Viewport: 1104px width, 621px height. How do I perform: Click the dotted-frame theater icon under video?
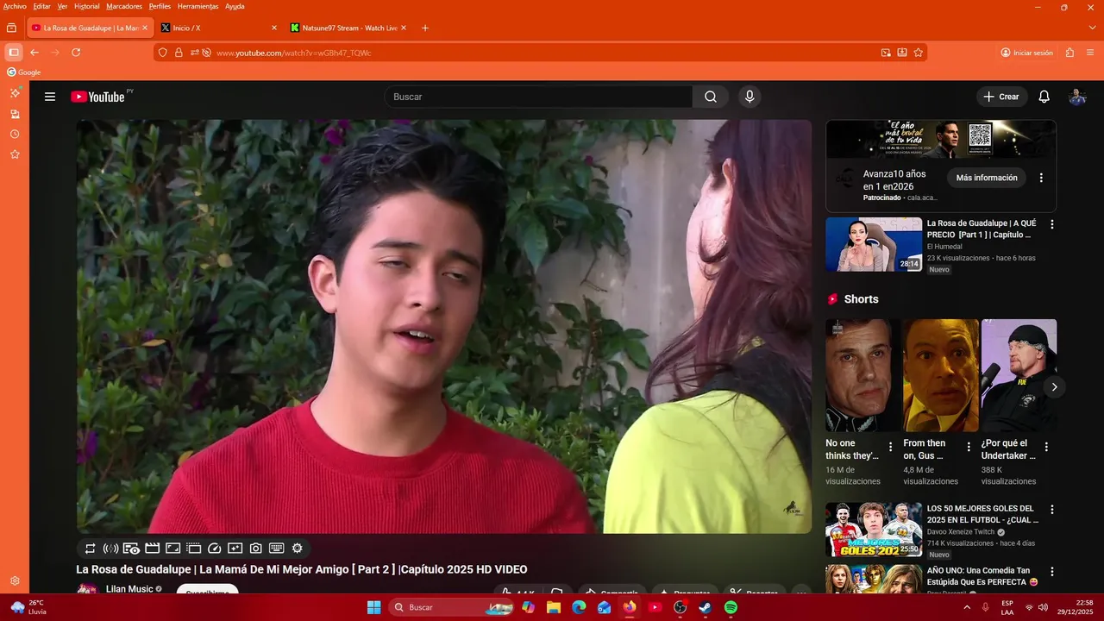[x=194, y=549]
